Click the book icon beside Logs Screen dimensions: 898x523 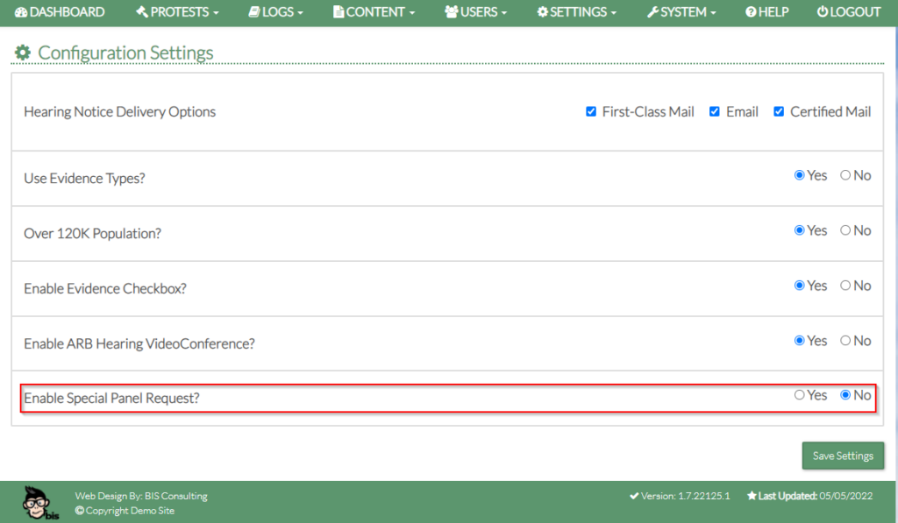[x=254, y=12]
